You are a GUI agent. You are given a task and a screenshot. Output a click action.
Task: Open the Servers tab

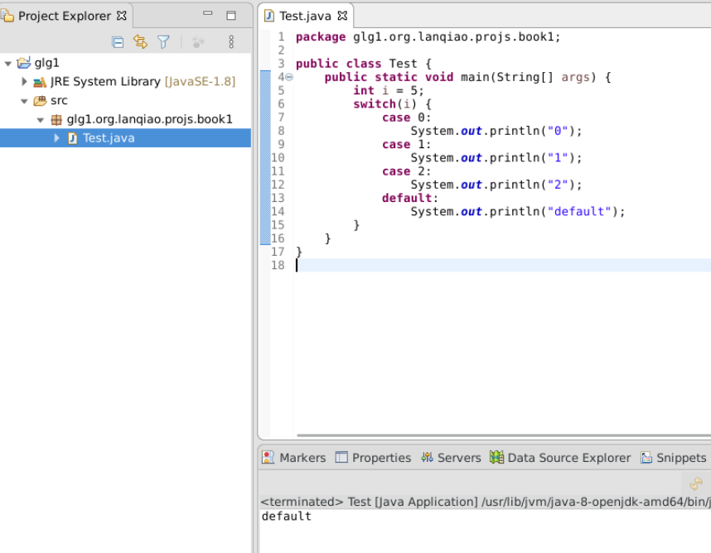pos(459,458)
